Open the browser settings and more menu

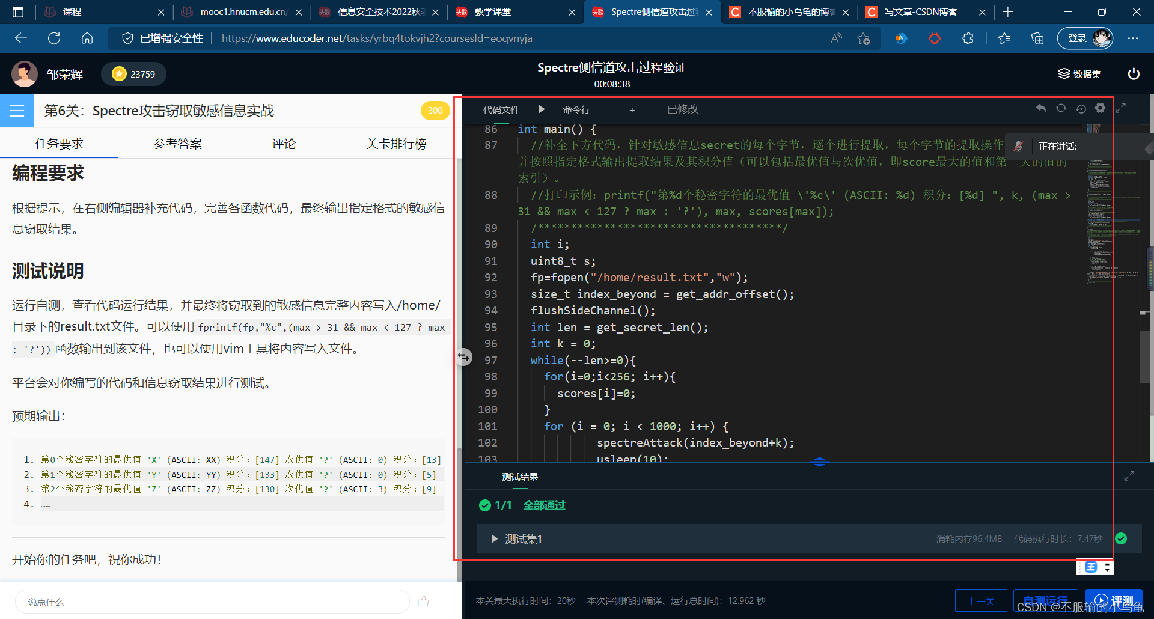(1133, 38)
